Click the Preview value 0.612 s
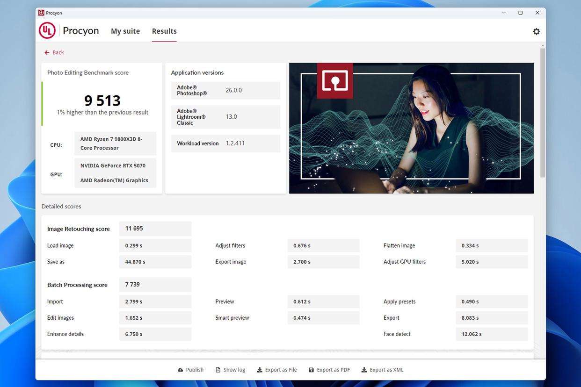Screen dimensions: 581x387 coord(323,301)
